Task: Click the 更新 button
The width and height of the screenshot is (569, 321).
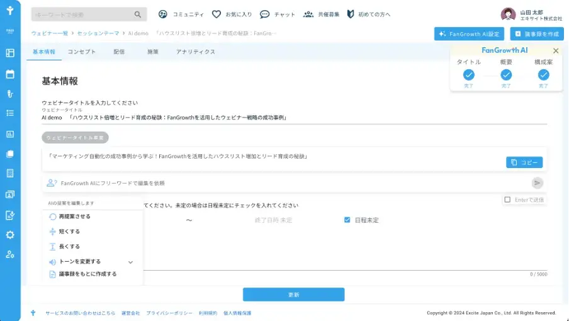Action: point(293,295)
